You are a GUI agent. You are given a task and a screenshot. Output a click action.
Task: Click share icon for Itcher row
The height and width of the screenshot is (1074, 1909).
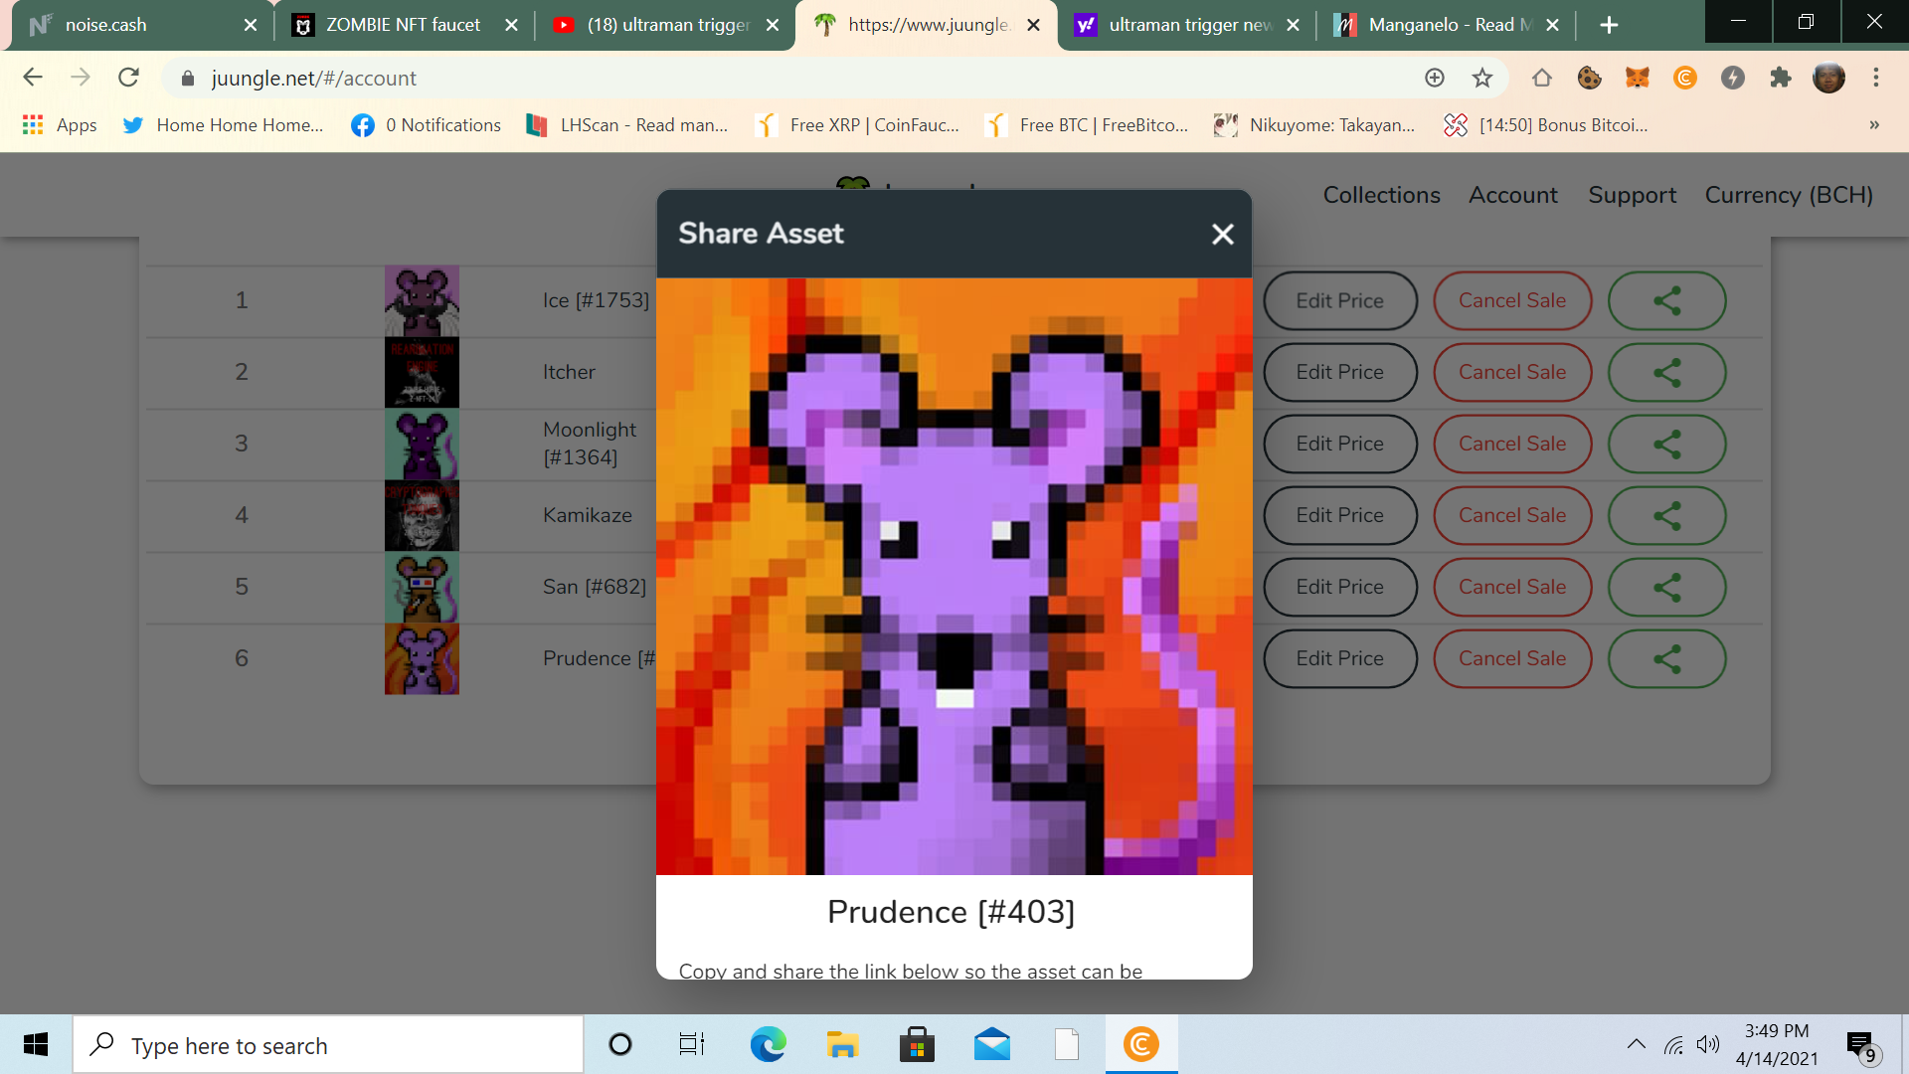pyautogui.click(x=1667, y=372)
